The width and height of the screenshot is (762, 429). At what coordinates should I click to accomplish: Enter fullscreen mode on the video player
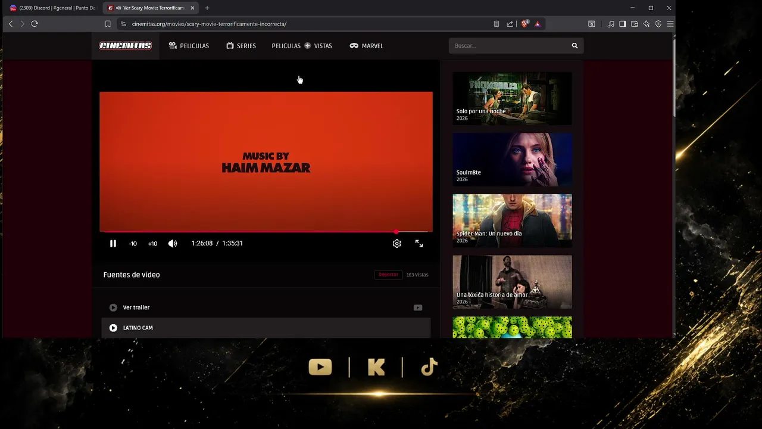(419, 243)
